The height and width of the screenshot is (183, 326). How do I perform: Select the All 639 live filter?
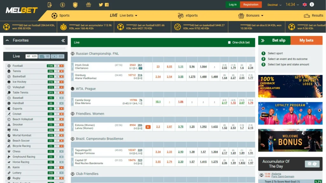(32, 56)
